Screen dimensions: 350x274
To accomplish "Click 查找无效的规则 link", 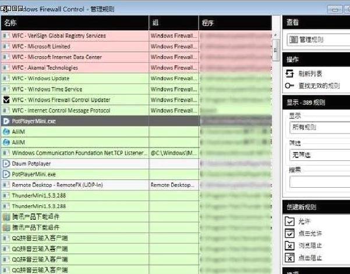I will tap(319, 86).
